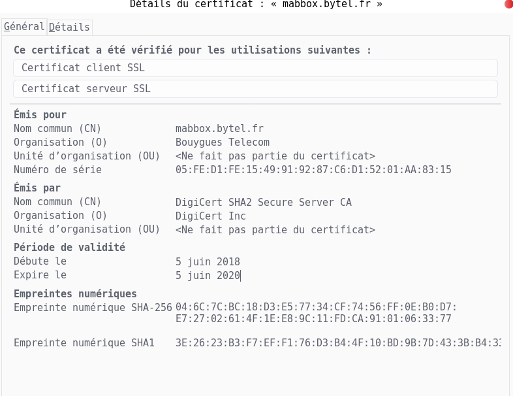
Task: Click the start date 5 juin 2018
Action: click(208, 261)
